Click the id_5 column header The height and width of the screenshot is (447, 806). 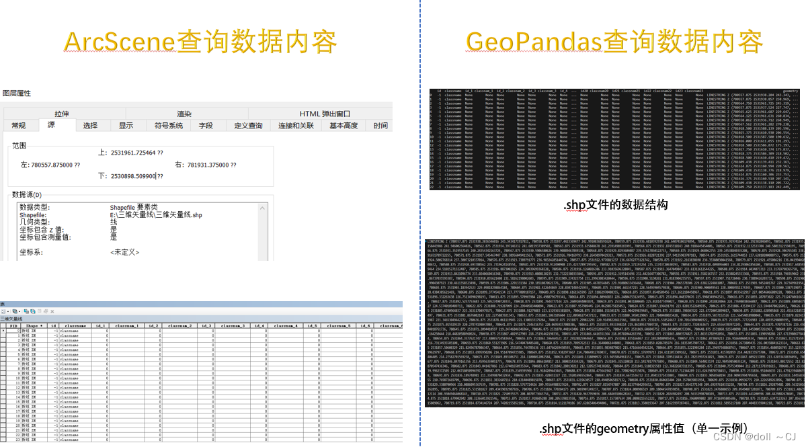312,326
